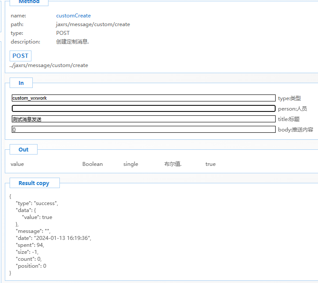
Task: Click the "position": 0 result line
Action: (31, 266)
